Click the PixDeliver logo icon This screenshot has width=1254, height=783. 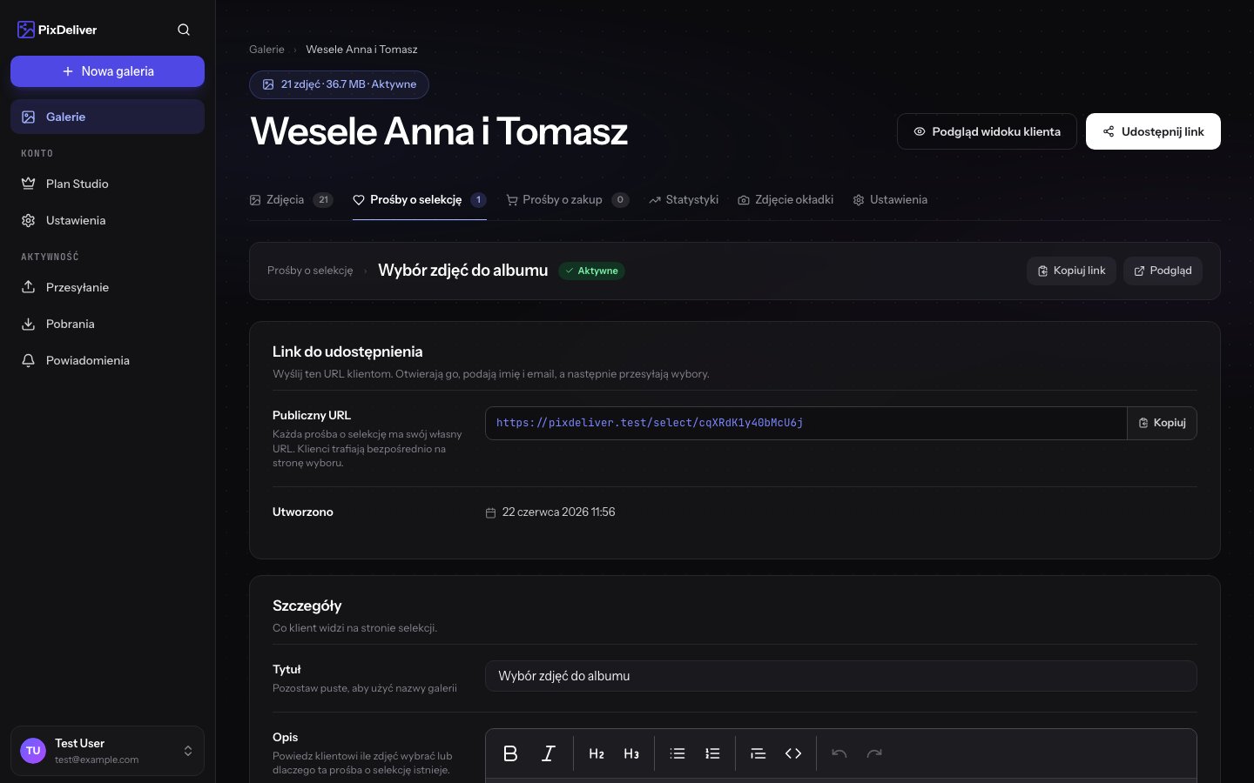(26, 30)
